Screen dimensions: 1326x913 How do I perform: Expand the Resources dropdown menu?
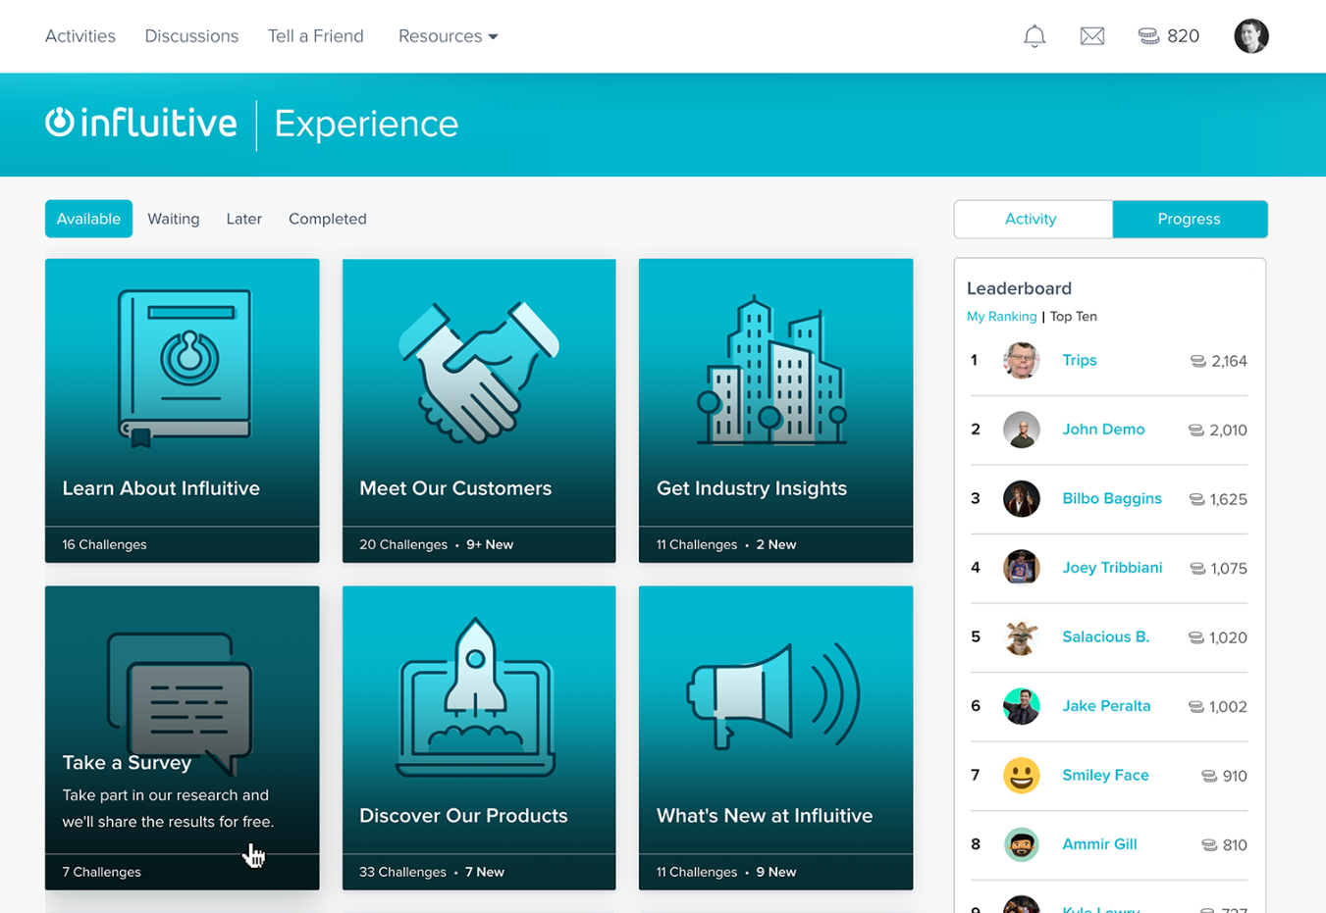[x=447, y=35]
